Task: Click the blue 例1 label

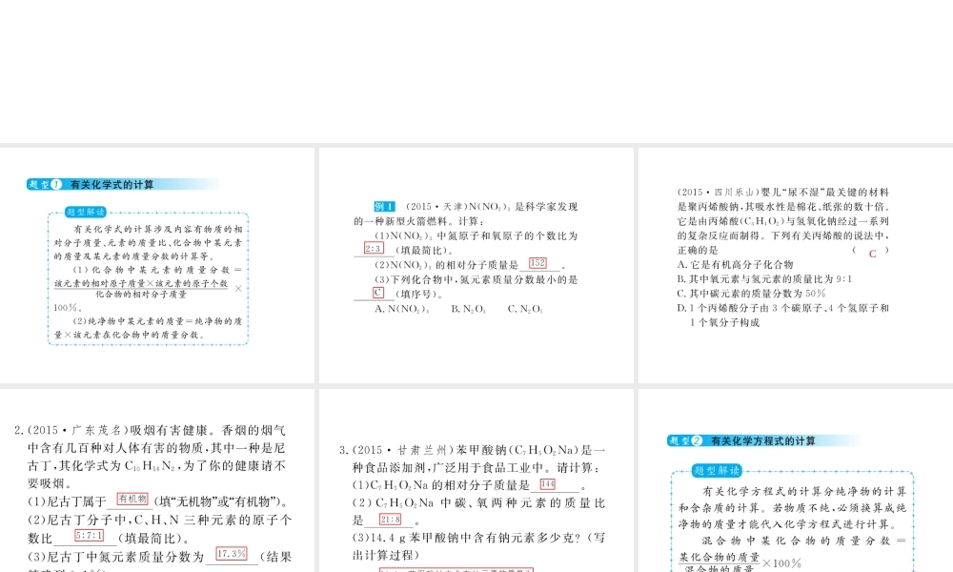Action: pos(384,207)
